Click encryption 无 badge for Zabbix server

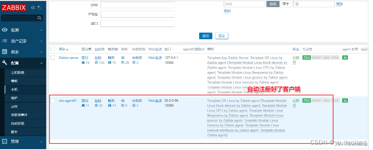click(x=345, y=58)
